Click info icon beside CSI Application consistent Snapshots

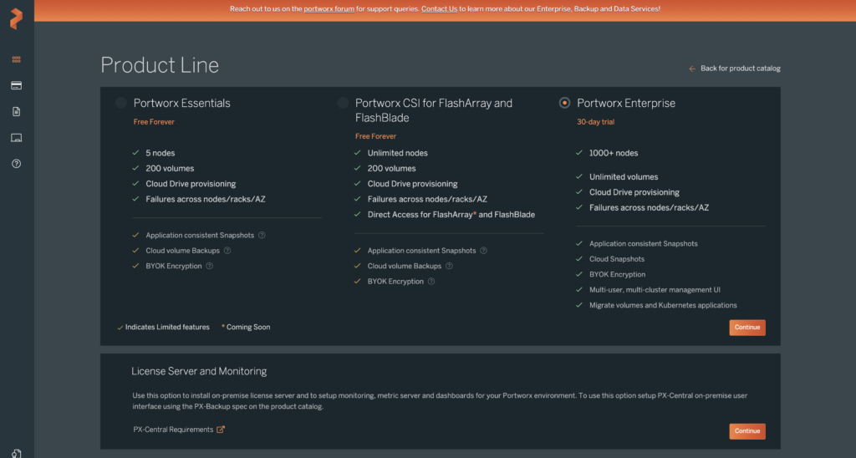coord(483,251)
